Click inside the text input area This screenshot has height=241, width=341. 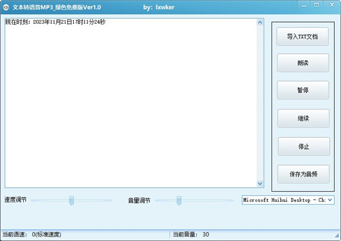tap(131, 103)
